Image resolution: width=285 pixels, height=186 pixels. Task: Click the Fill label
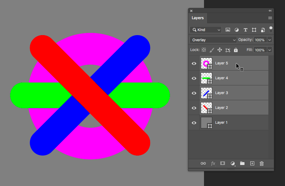(x=250, y=50)
